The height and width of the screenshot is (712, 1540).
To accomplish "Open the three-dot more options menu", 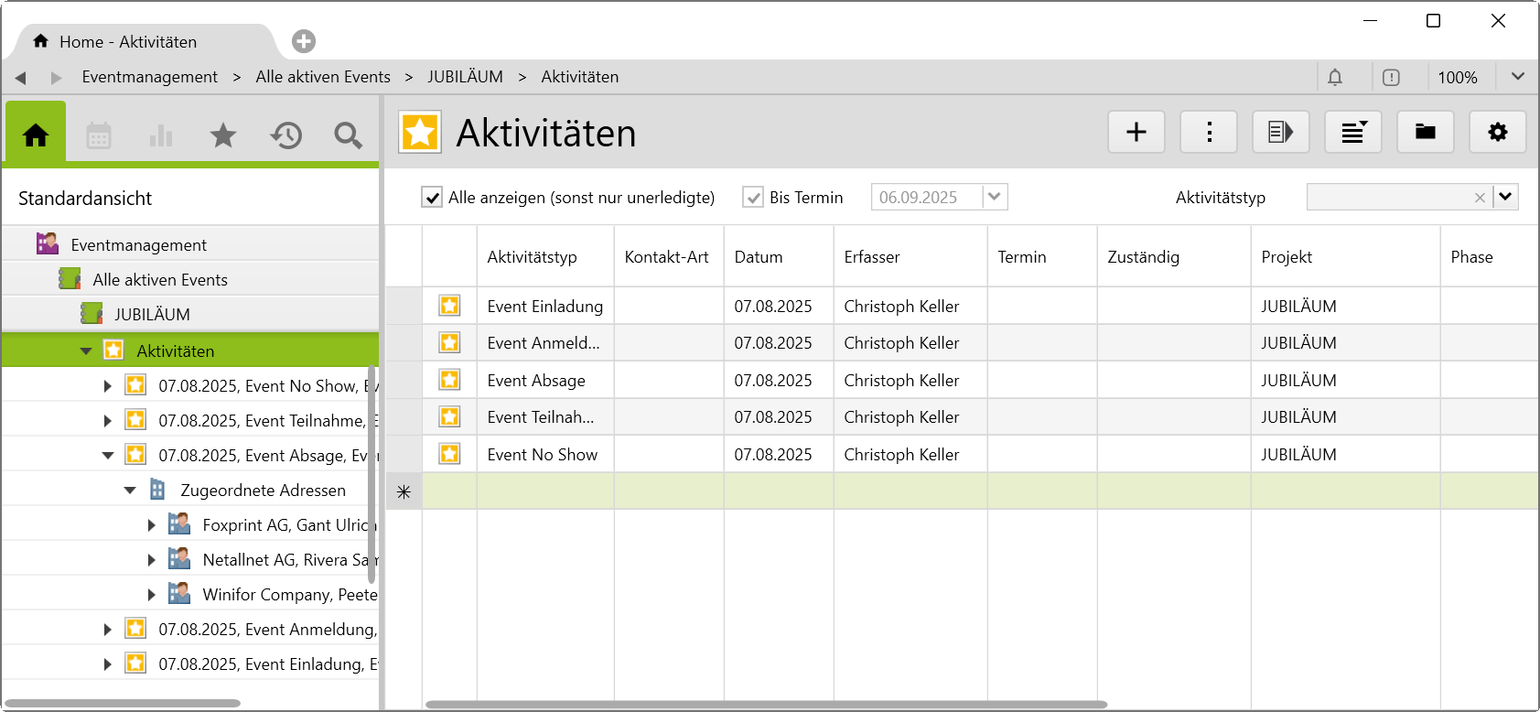I will point(1209,132).
